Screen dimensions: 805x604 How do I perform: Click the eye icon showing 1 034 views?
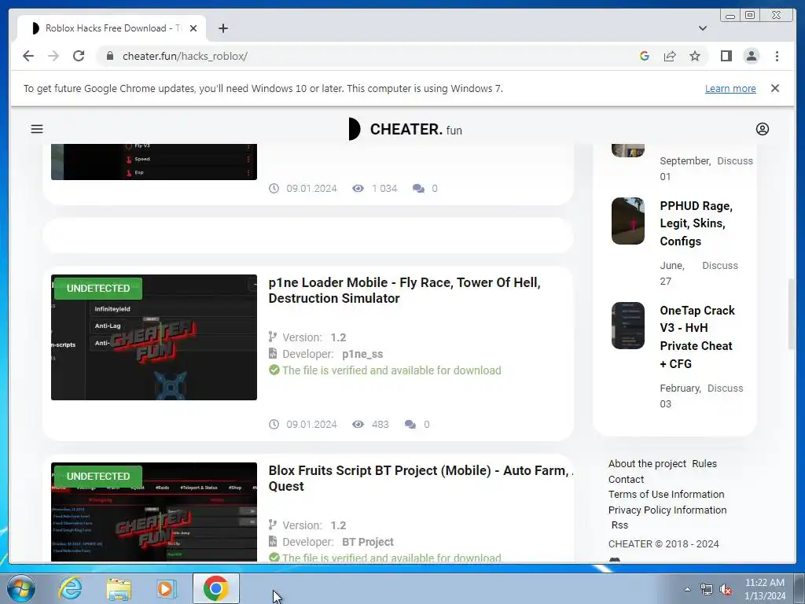(x=358, y=189)
